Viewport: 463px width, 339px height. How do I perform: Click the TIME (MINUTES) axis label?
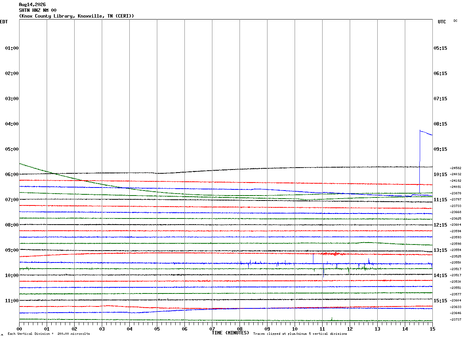[x=230, y=333]
